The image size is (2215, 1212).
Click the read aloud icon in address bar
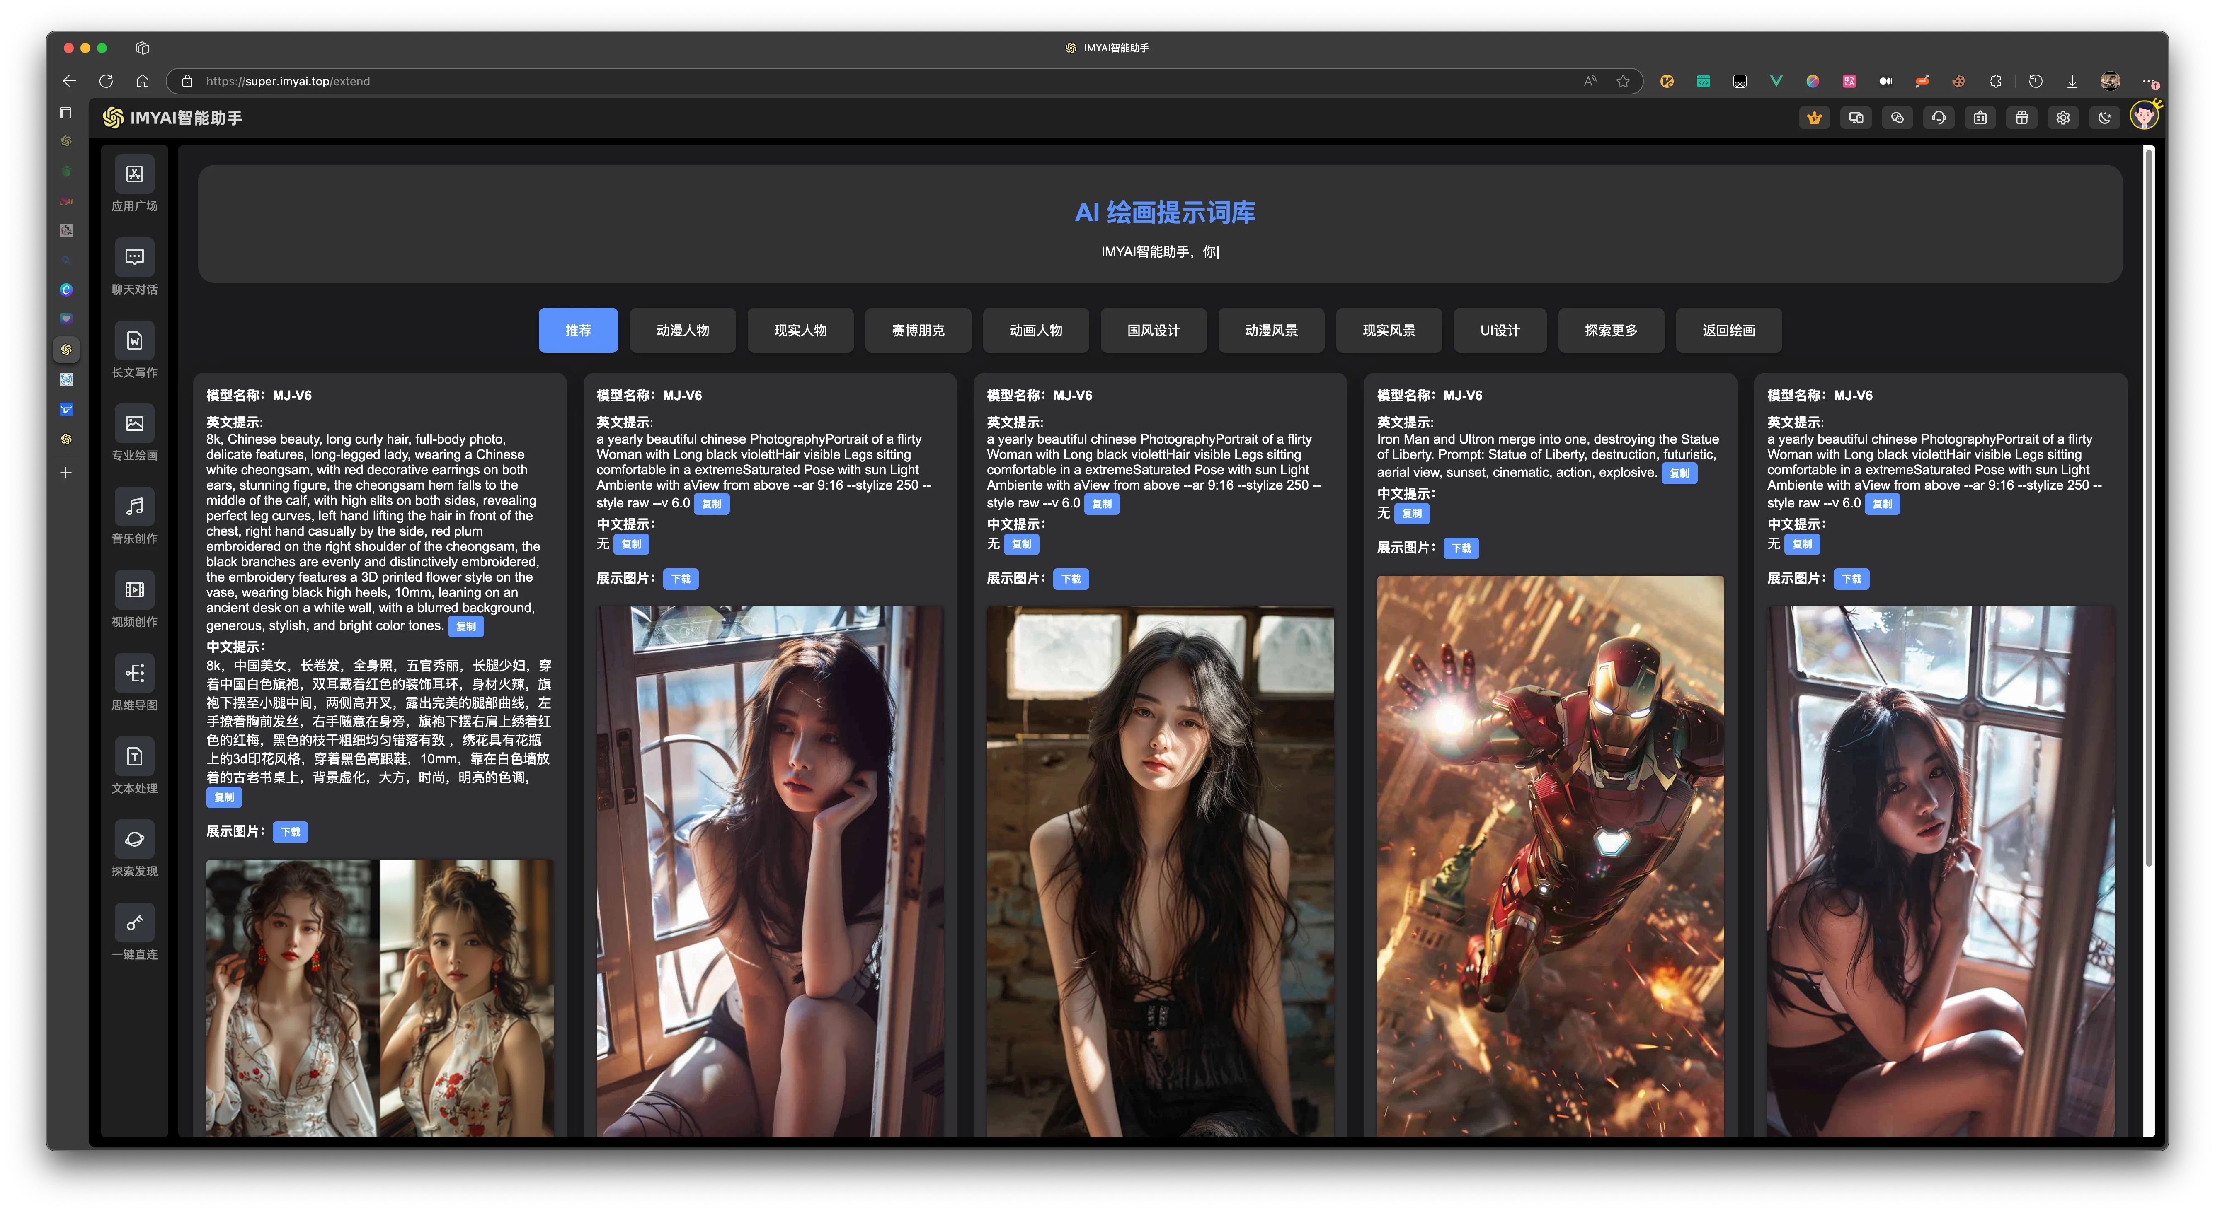(1590, 81)
